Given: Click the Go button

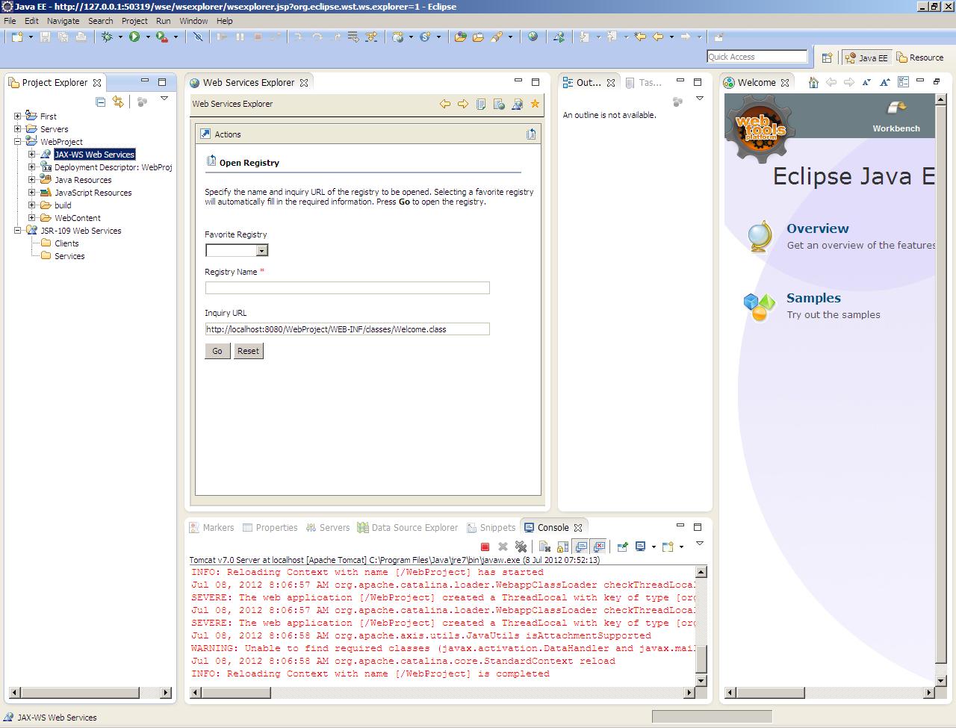Looking at the screenshot, I should 217,351.
